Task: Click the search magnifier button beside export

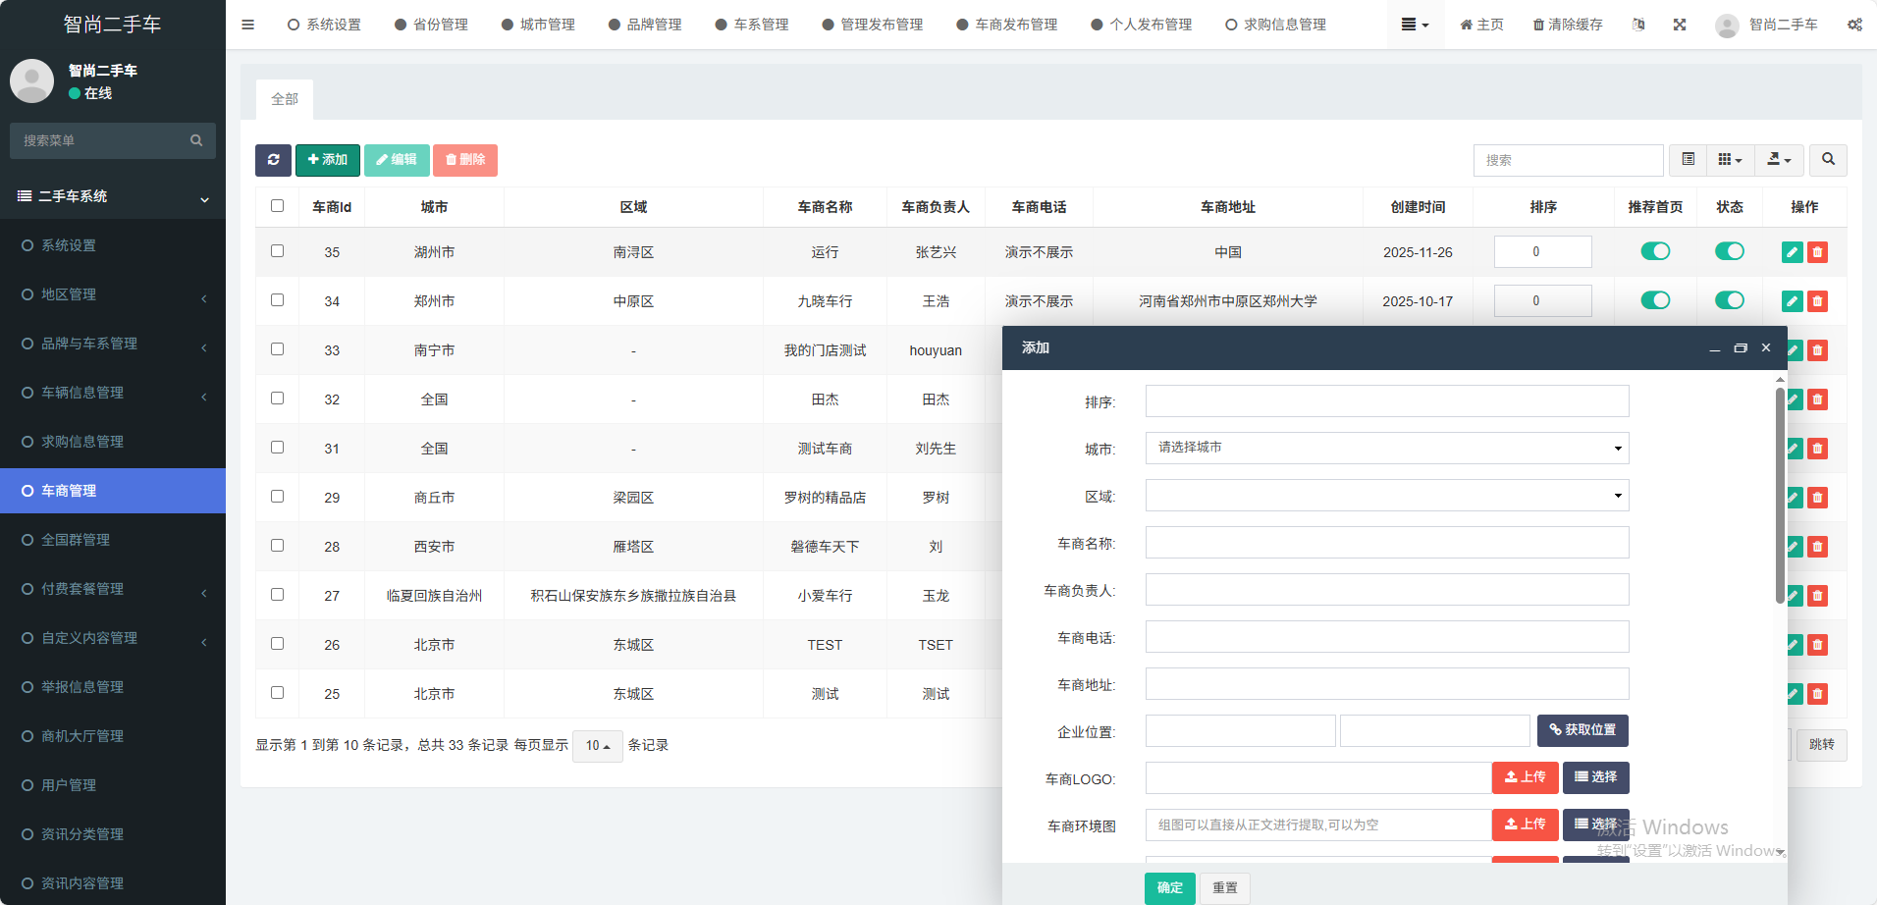Action: tap(1828, 160)
